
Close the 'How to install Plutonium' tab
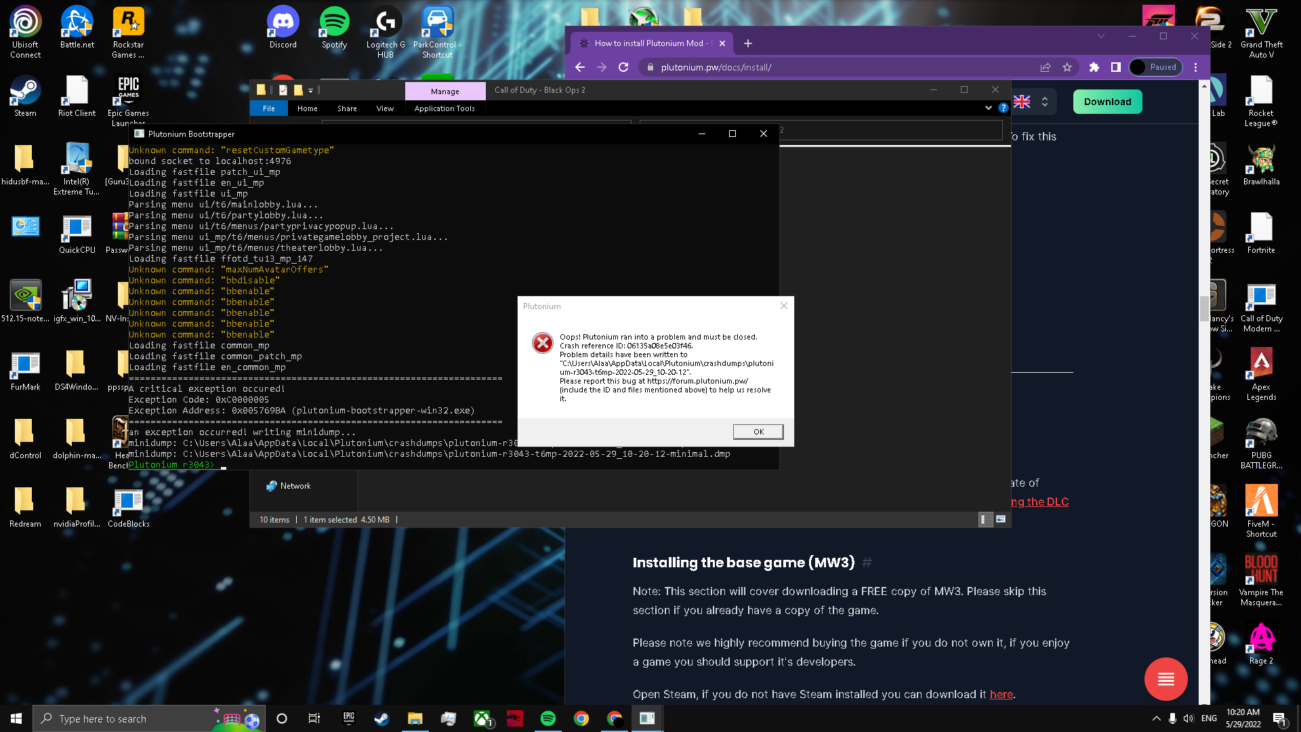click(x=722, y=43)
